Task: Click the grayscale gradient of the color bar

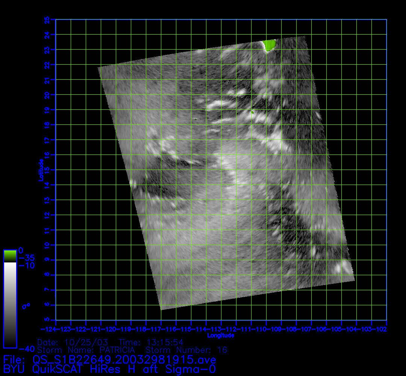Action: 10,305
